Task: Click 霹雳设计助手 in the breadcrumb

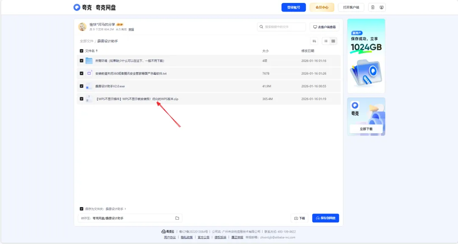Action: point(108,41)
